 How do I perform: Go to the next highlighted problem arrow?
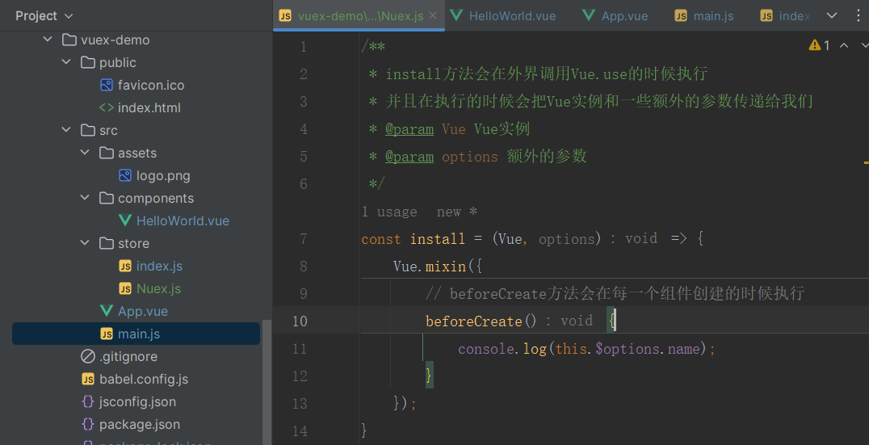pyautogui.click(x=864, y=45)
